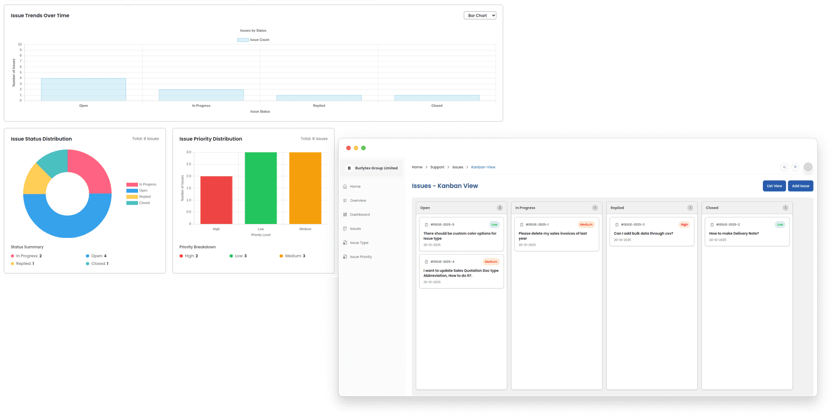This screenshot has width=836, height=419.
Task: Open the 'Bar Chart' type dropdown
Action: pyautogui.click(x=480, y=15)
